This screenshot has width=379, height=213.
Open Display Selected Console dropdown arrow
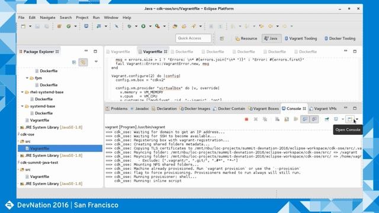(342, 120)
